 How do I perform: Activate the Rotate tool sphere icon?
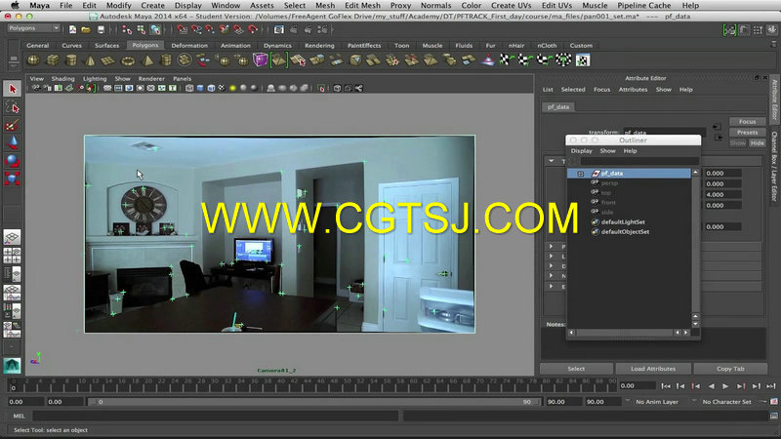tap(13, 161)
